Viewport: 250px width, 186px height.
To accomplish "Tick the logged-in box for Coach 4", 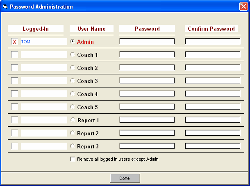I will pos(14,94).
